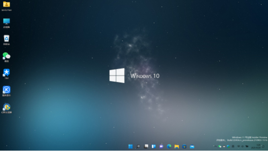Select the TIM desktop shortcut
This screenshot has height=151, width=268.
6,74
